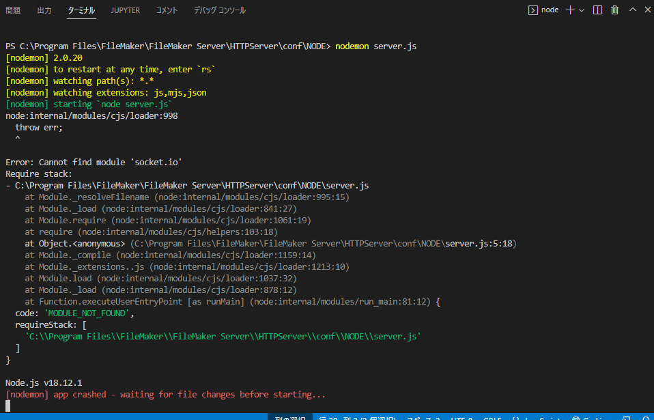The width and height of the screenshot is (654, 420).
Task: Click the '[nodemon] 2.0.20' version line
Action: tap(44, 58)
